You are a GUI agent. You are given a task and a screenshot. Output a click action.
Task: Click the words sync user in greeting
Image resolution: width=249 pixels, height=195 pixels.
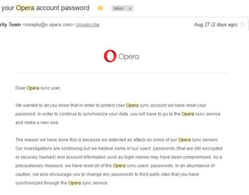point(51,88)
